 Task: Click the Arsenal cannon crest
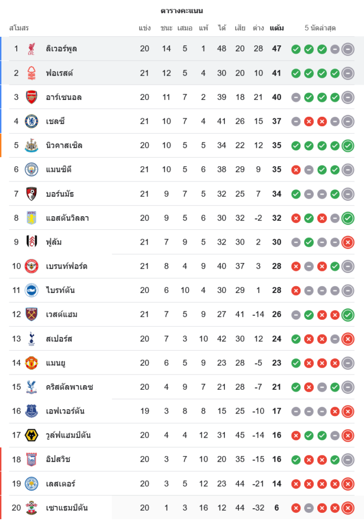32,97
